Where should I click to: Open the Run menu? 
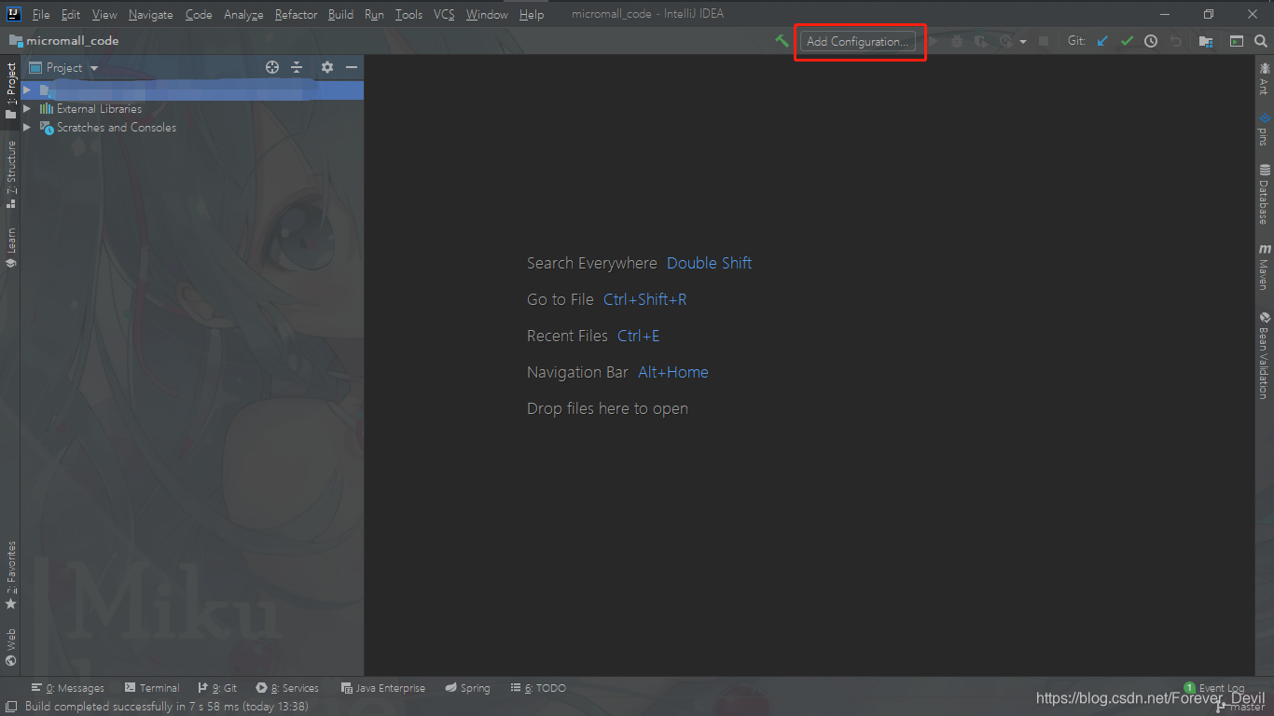click(x=374, y=14)
